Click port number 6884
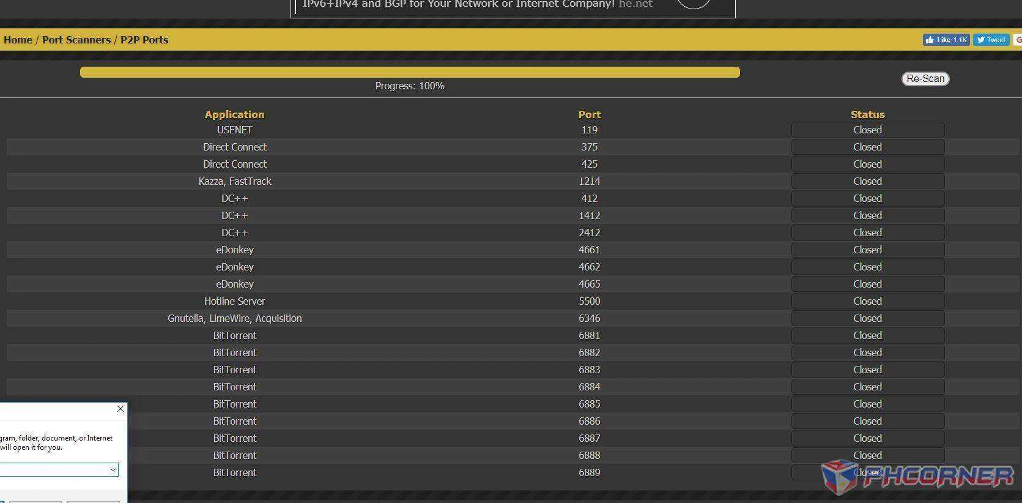 point(590,387)
